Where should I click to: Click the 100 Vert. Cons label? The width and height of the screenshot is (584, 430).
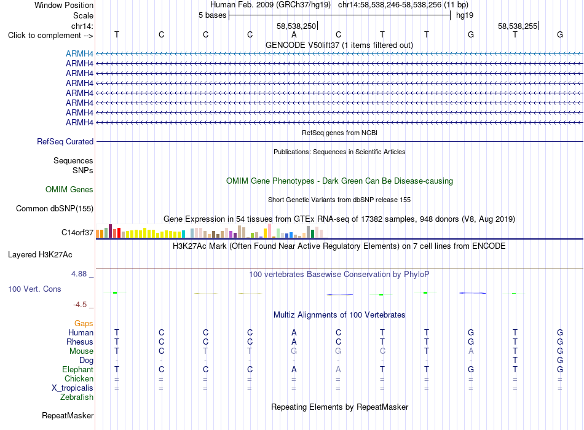[x=34, y=289]
